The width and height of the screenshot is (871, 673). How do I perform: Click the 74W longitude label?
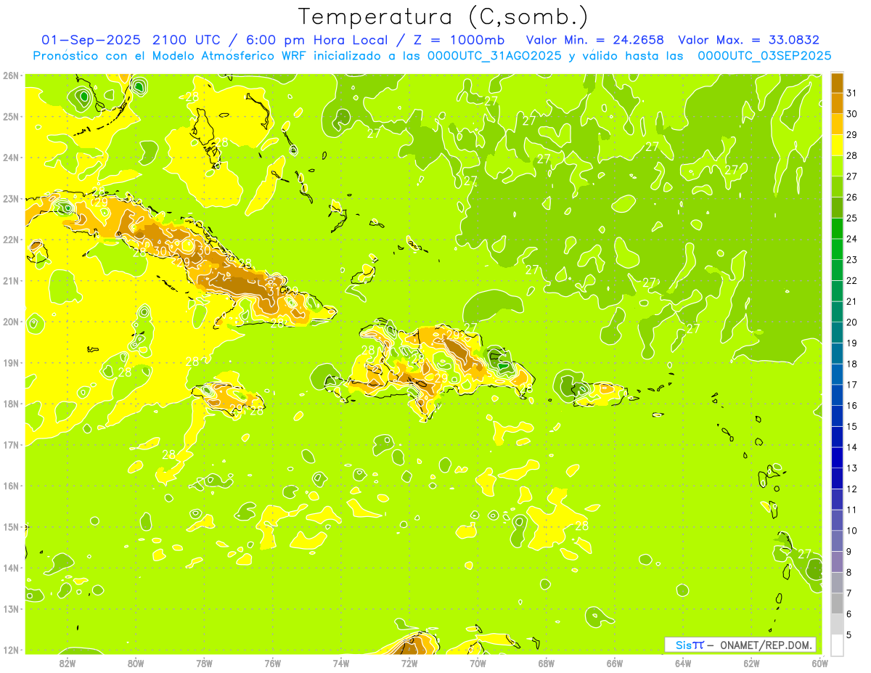(341, 663)
